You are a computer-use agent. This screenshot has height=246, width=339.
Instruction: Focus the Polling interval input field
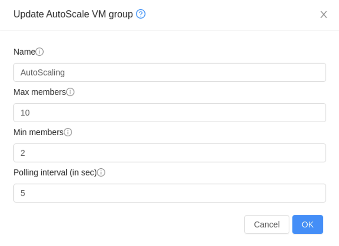[x=170, y=193]
